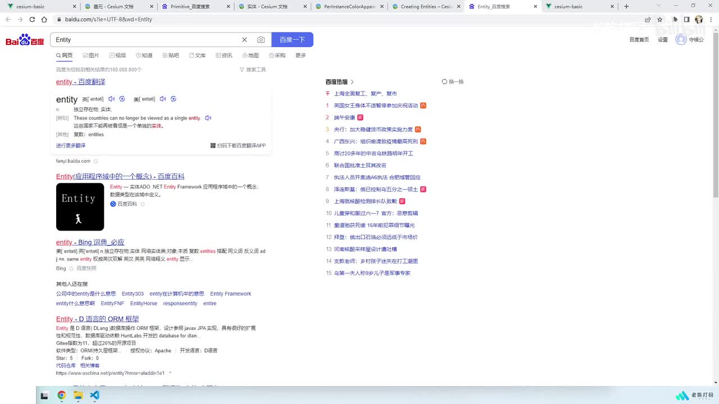Select the 采购 search tab
This screenshot has width=719, height=404.
[x=277, y=56]
